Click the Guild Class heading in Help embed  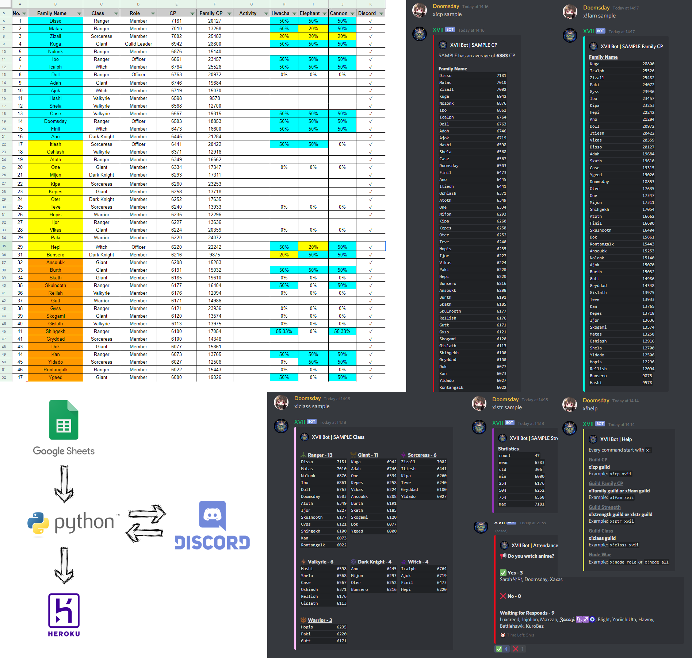[601, 531]
